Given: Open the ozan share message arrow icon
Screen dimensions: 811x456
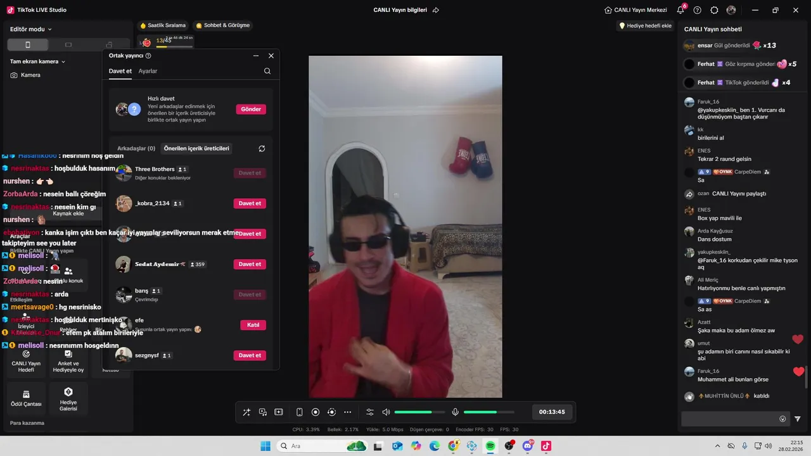Looking at the screenshot, I should (689, 194).
